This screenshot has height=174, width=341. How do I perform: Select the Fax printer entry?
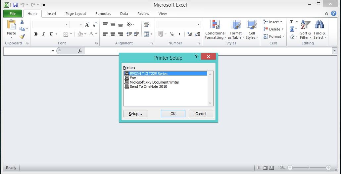click(166, 78)
